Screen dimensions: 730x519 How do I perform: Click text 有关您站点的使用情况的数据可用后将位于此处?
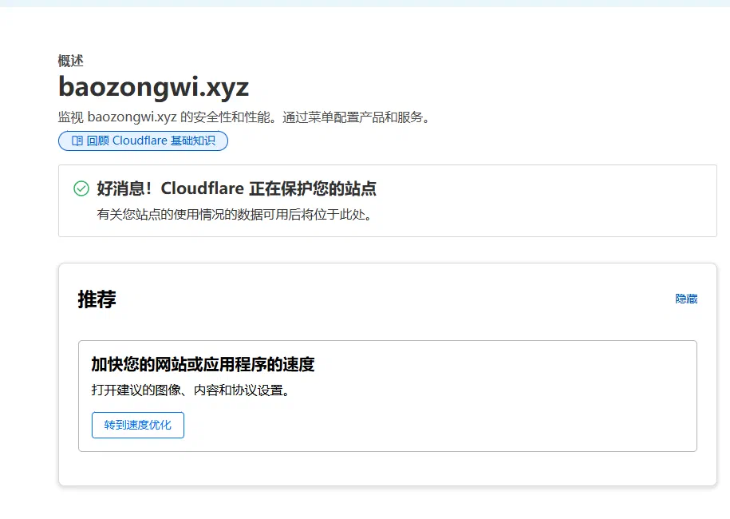click(x=235, y=215)
